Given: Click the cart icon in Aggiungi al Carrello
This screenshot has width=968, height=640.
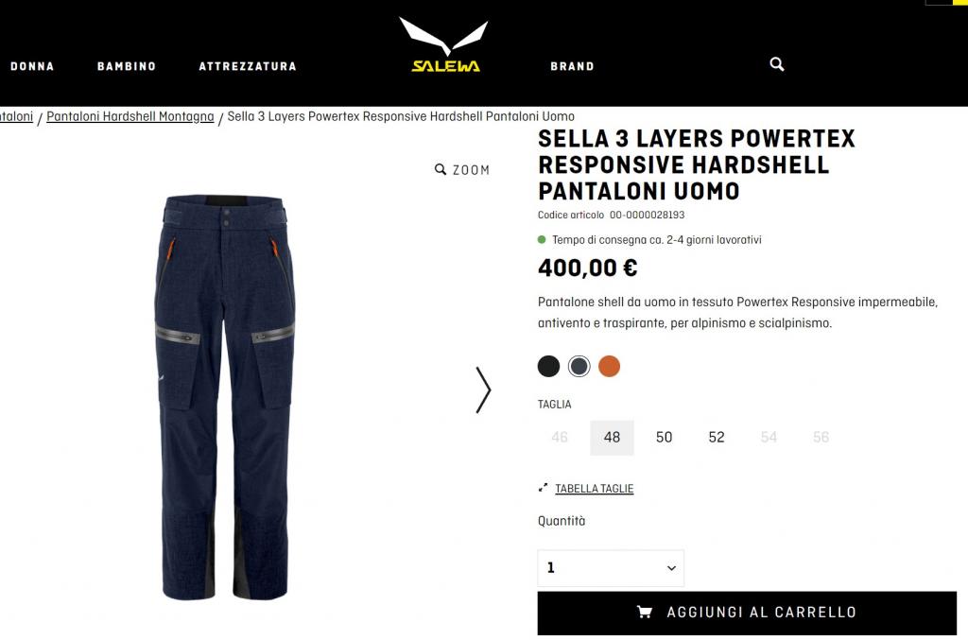Looking at the screenshot, I should click(645, 612).
